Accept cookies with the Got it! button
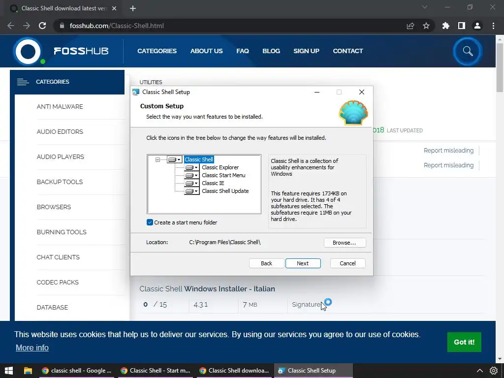This screenshot has height=378, width=504. 464,342
